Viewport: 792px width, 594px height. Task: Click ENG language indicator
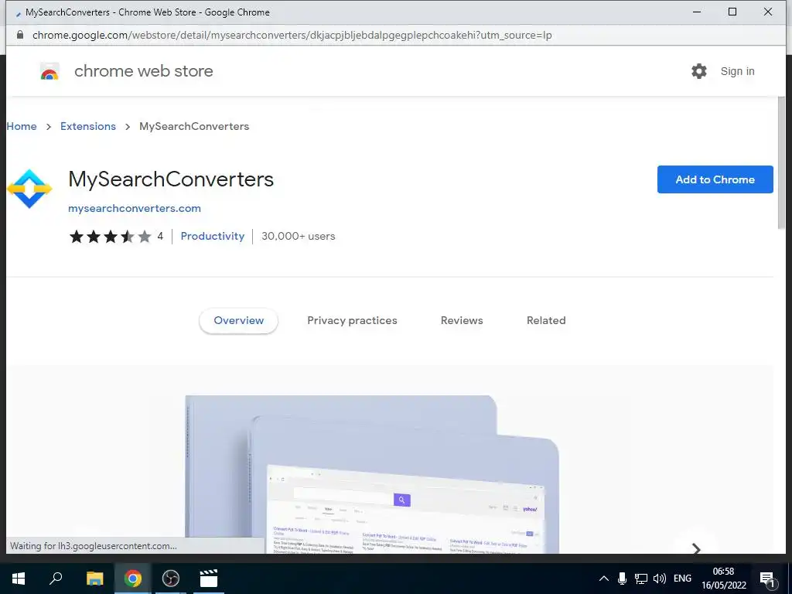[x=682, y=579]
